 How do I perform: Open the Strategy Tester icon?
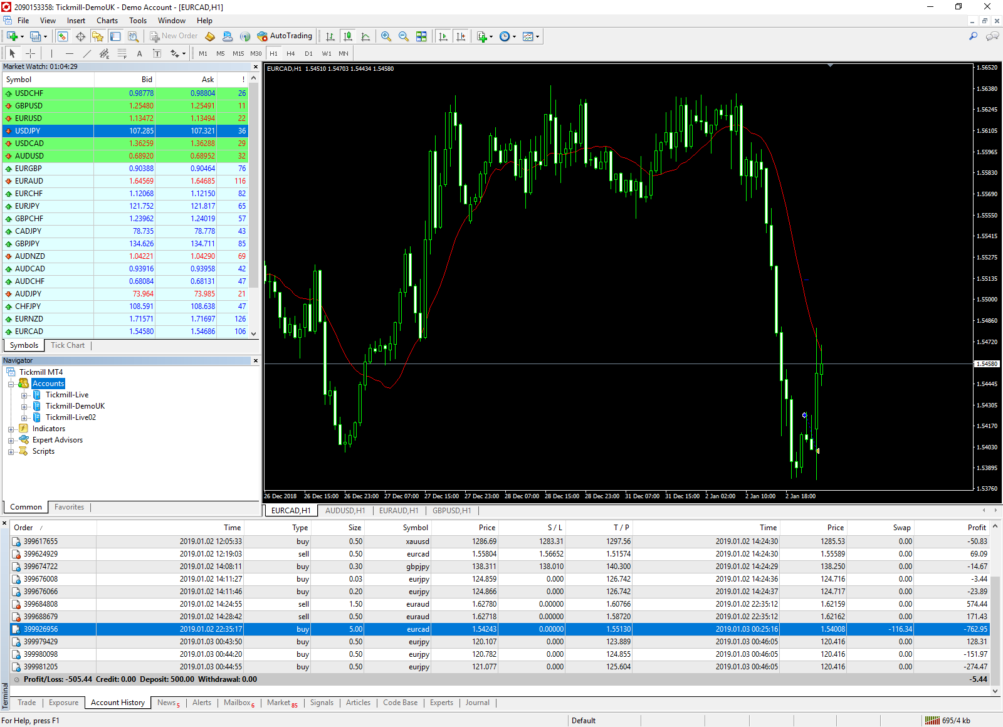coord(133,36)
